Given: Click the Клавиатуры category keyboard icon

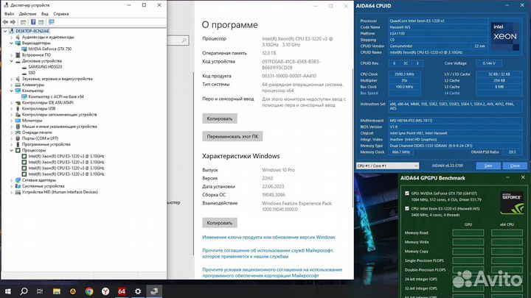Looking at the screenshot, I should [x=18, y=85].
